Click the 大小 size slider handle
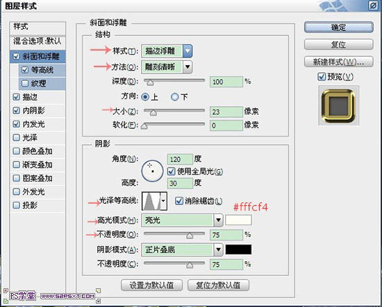This screenshot has height=307, width=382. tap(153, 112)
